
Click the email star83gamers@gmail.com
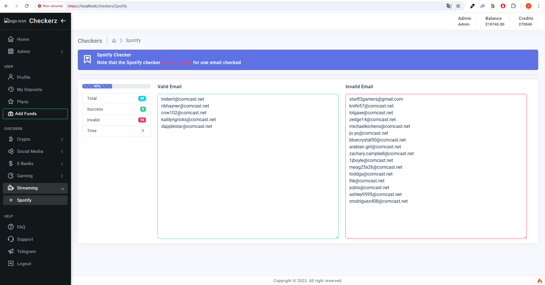[x=376, y=99]
